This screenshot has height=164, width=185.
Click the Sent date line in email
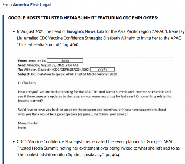tap(48, 65)
